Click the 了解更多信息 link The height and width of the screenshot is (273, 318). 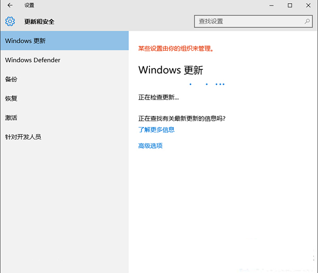tap(156, 130)
